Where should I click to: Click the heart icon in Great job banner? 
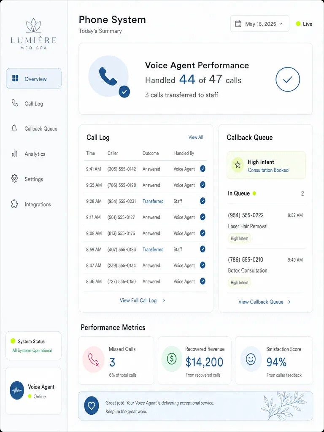[92, 405]
